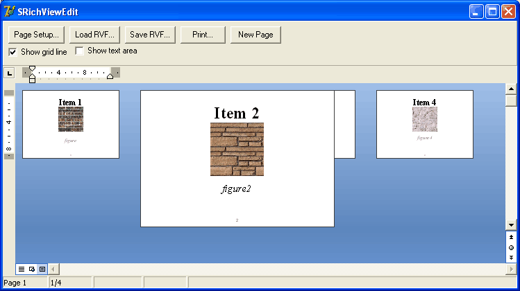Click the stone wall image in Item 2
Image resolution: width=520 pixels, height=291 pixels.
pyautogui.click(x=237, y=149)
